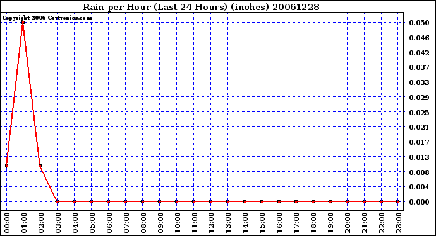Select the 0.046 y-axis label
Screen dimensions: 436x236
(419, 38)
